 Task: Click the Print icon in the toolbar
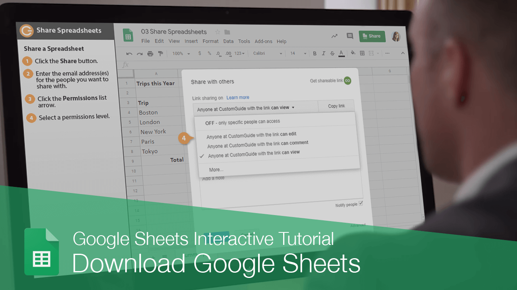tap(150, 53)
